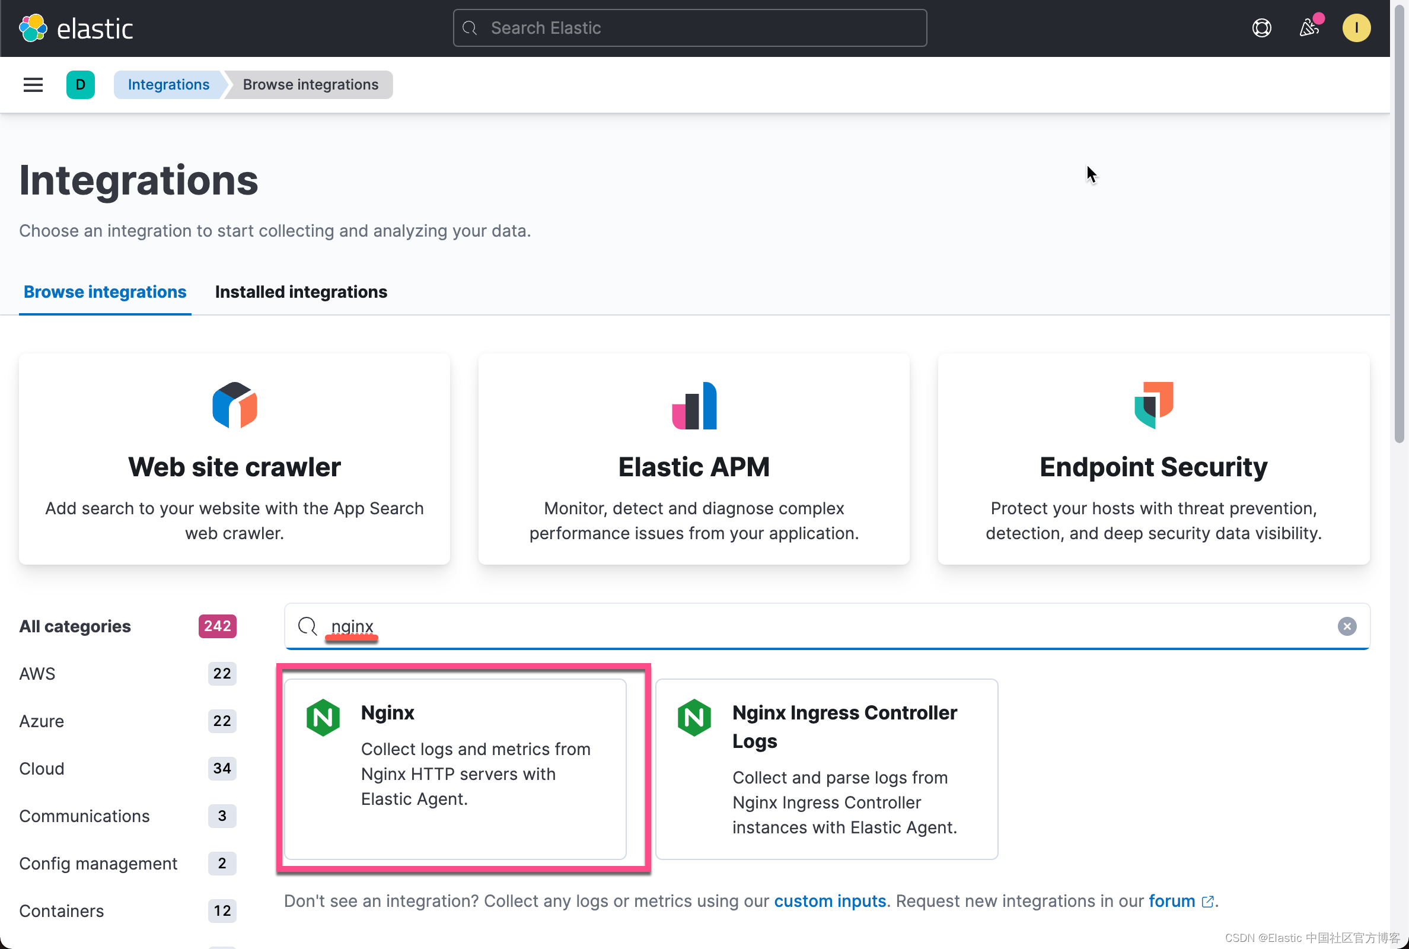Open the user avatar menu

coord(1356,28)
